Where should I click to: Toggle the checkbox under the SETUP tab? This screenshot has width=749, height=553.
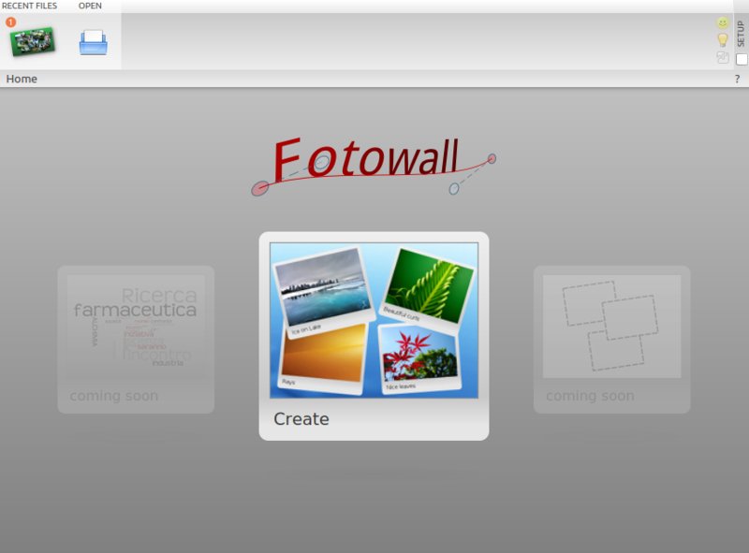click(742, 59)
